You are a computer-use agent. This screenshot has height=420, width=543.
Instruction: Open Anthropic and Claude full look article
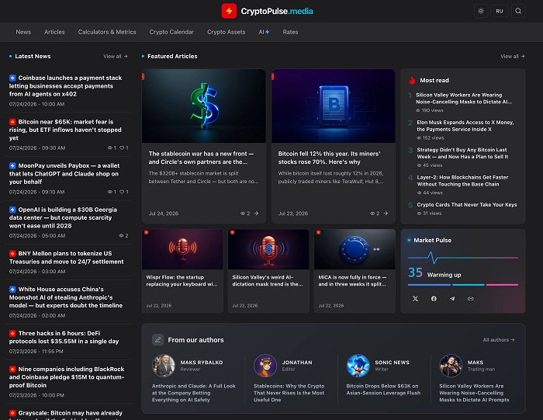click(x=194, y=393)
